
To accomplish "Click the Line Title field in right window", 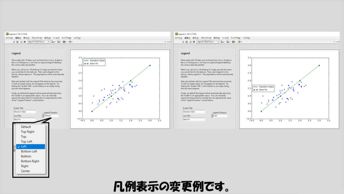I will [x=193, y=119].
